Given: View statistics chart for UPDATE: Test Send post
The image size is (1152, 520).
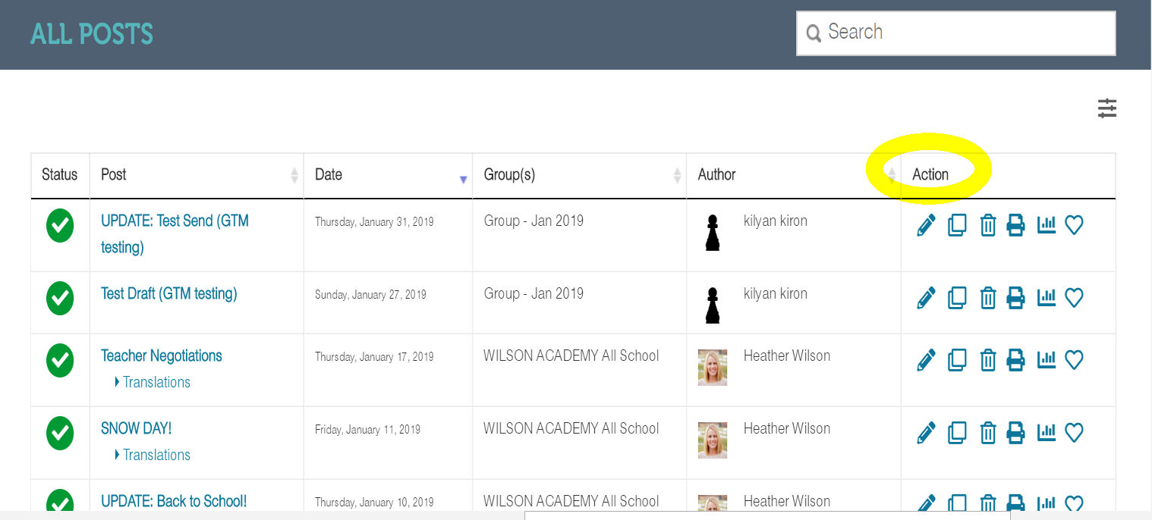Looking at the screenshot, I should click(1047, 224).
